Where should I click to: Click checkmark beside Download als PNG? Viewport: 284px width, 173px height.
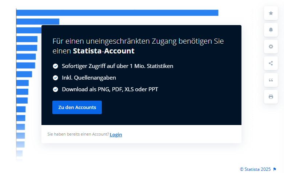point(55,89)
